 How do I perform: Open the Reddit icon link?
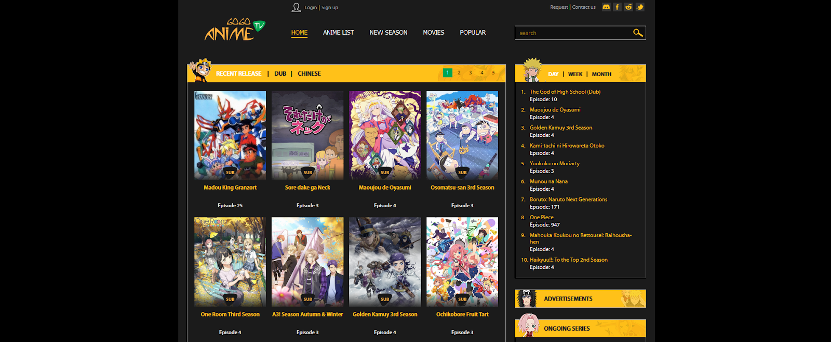pos(628,7)
